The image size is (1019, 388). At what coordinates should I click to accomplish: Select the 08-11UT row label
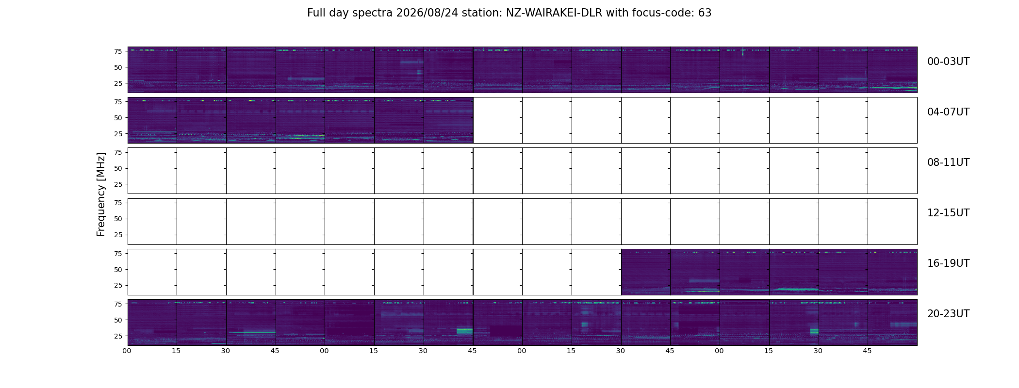[948, 162]
